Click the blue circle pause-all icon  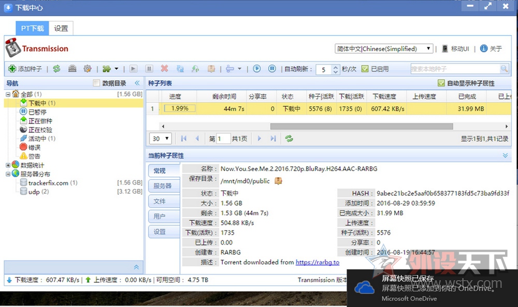tap(272, 69)
